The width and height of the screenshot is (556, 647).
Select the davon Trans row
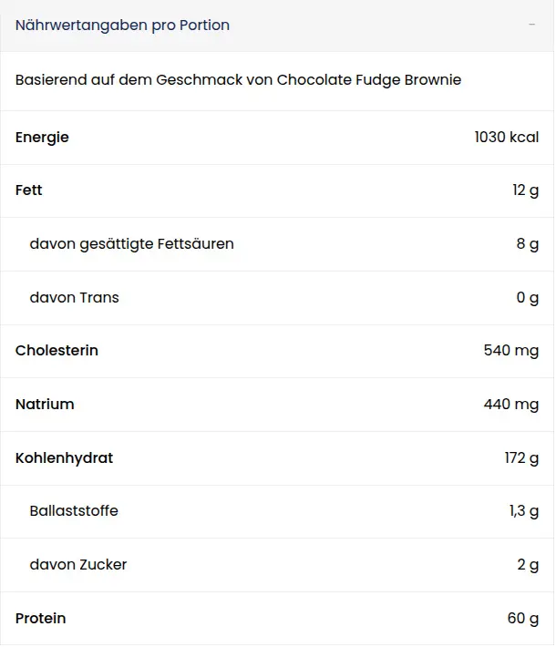(x=277, y=297)
